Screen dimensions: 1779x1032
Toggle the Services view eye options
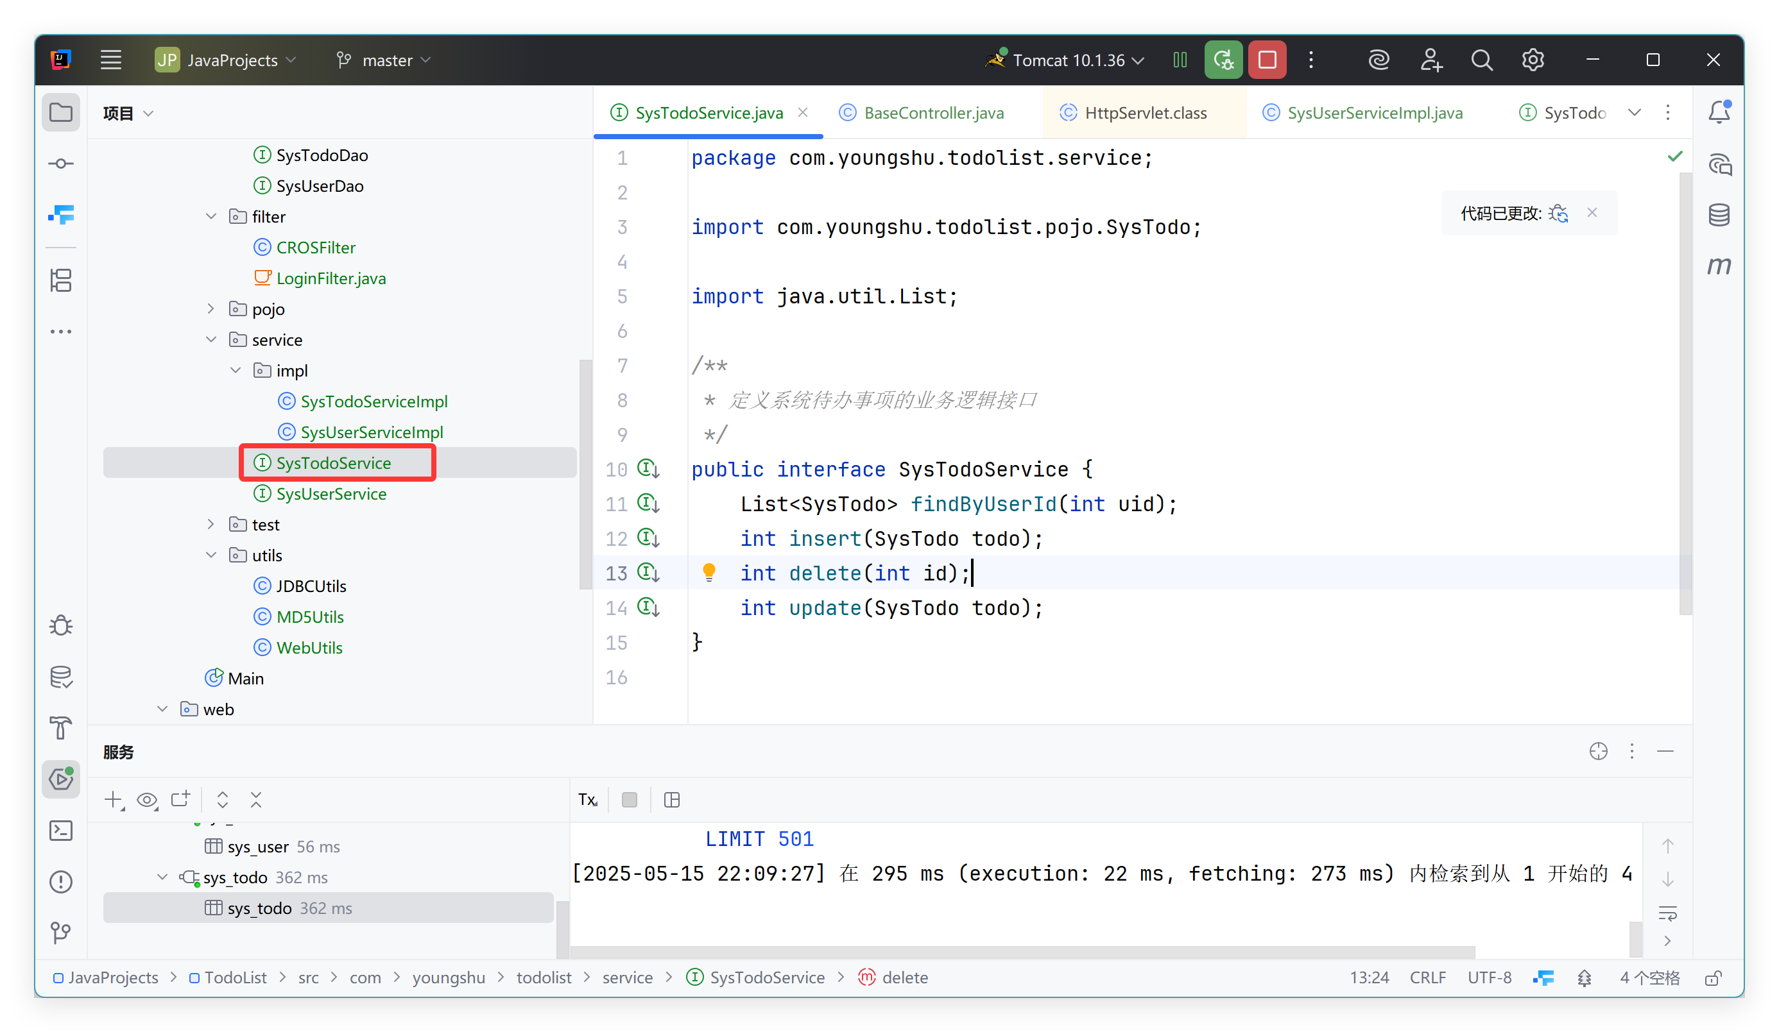[148, 799]
